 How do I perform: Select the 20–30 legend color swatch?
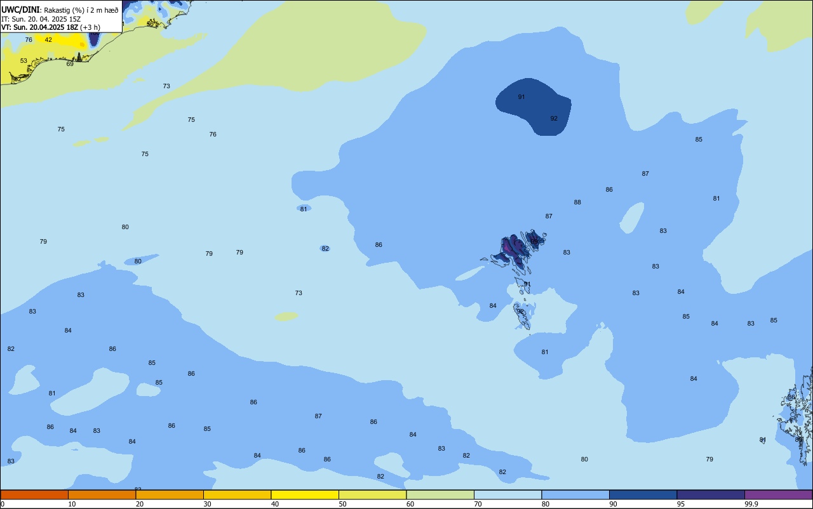[x=170, y=494]
